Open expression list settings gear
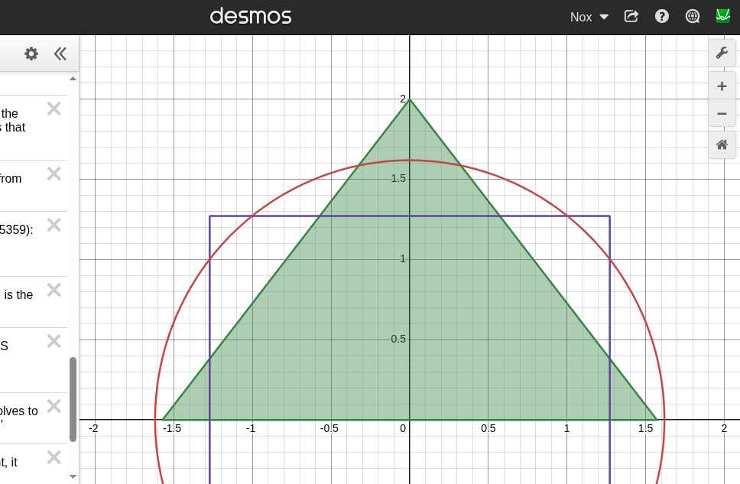The height and width of the screenshot is (484, 740). pyautogui.click(x=31, y=54)
